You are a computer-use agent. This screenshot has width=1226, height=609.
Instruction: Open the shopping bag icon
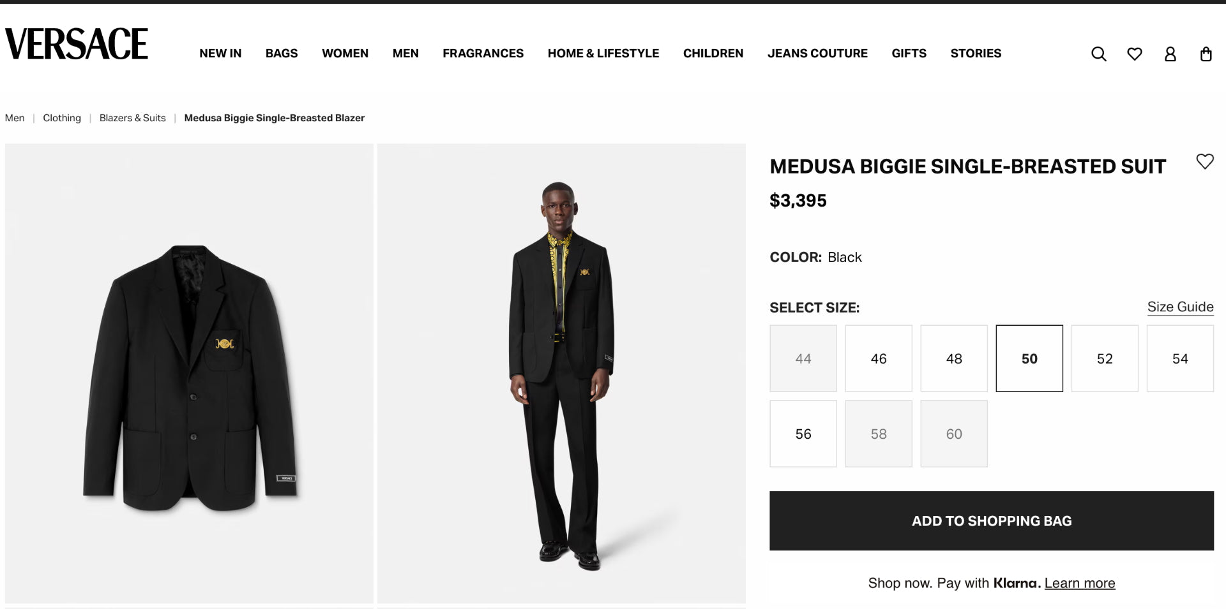point(1206,54)
